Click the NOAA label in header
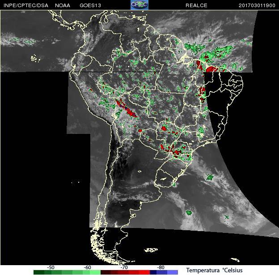 [x=63, y=5]
